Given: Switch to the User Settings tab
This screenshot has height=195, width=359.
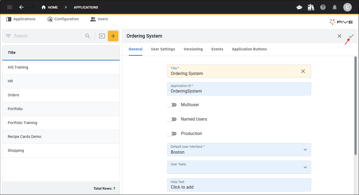Looking at the screenshot, I should coord(163,49).
